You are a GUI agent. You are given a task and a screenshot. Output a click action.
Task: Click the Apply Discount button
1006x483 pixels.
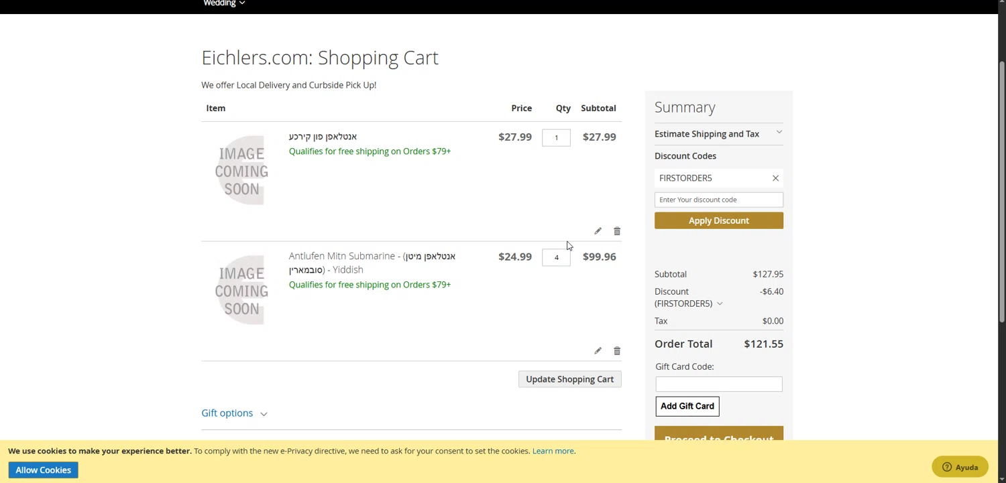[719, 221]
